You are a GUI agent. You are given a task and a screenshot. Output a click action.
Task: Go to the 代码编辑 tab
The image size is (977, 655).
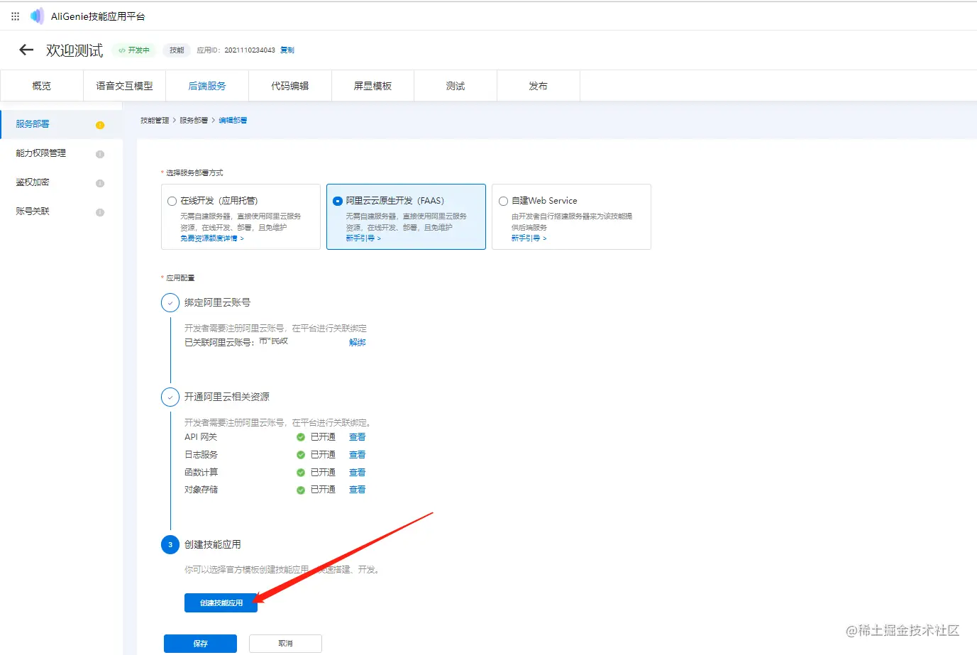pyautogui.click(x=290, y=86)
